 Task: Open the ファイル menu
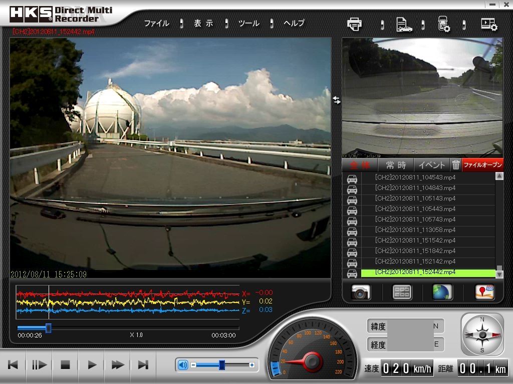point(157,23)
